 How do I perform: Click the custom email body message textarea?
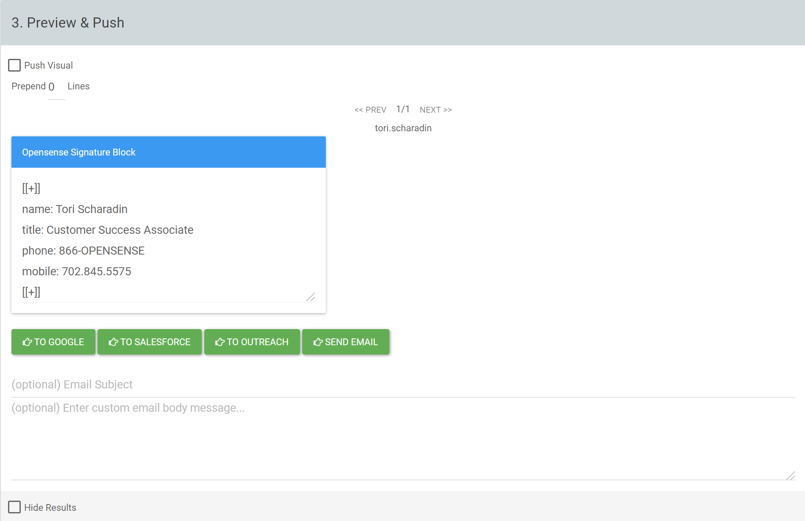(x=403, y=439)
